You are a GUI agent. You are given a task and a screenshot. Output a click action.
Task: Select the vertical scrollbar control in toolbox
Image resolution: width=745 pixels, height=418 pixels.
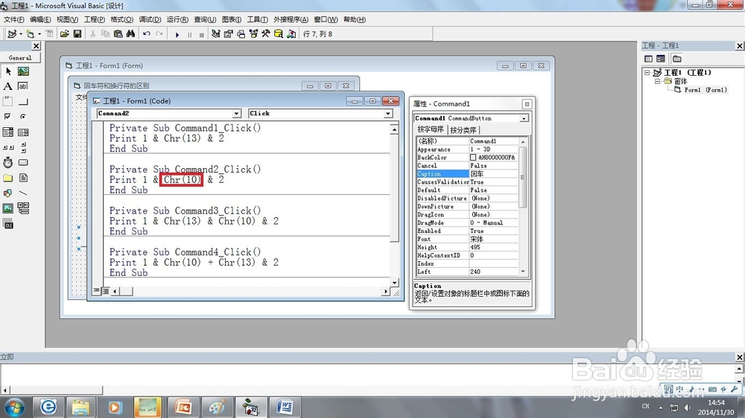[23, 147]
